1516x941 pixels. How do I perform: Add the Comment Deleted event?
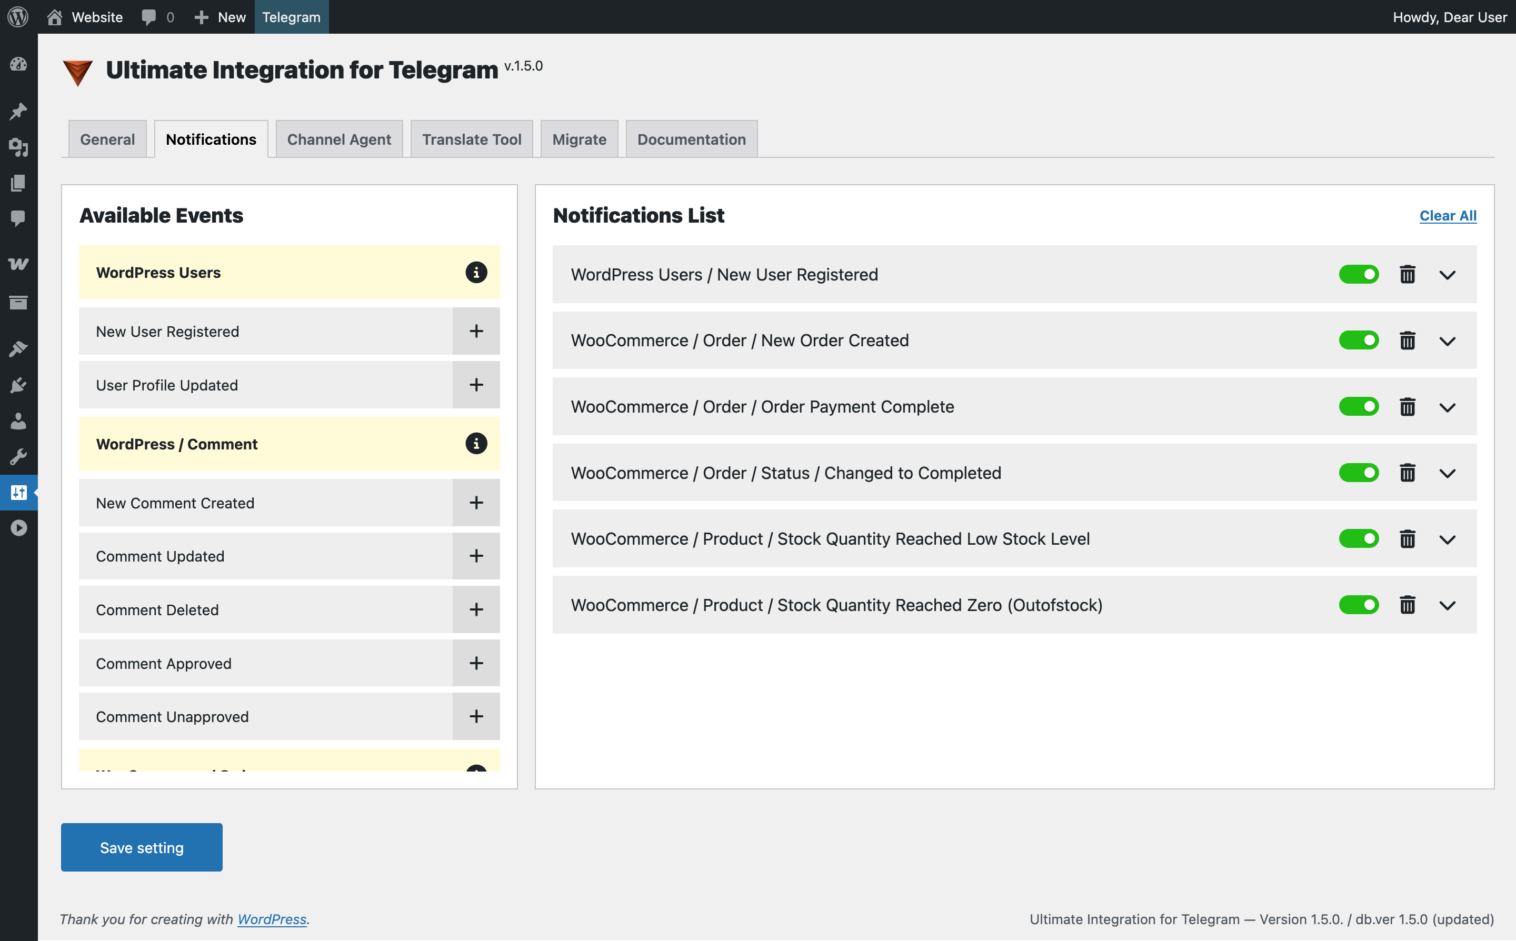[476, 609]
